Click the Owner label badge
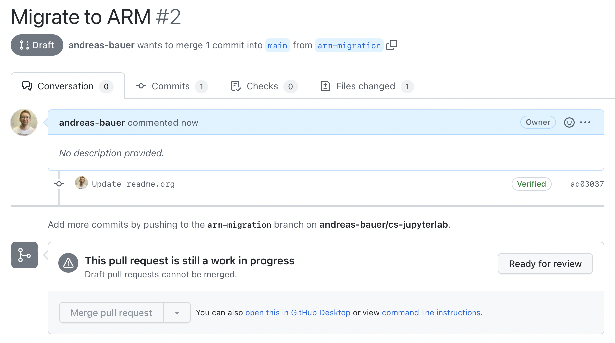Image resolution: width=615 pixels, height=343 pixels. pos(538,122)
